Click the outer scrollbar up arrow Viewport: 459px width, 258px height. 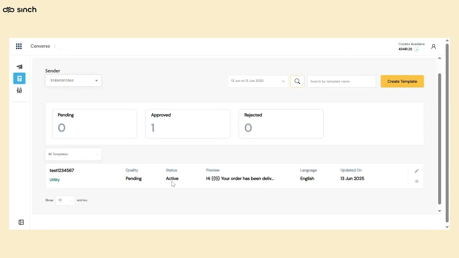pyautogui.click(x=447, y=40)
